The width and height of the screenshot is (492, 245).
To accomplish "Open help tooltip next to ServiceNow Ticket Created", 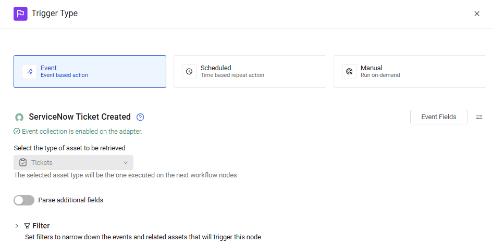I will (140, 117).
